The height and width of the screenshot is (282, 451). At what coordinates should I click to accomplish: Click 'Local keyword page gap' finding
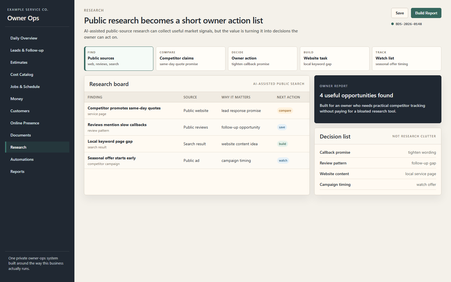(110, 141)
